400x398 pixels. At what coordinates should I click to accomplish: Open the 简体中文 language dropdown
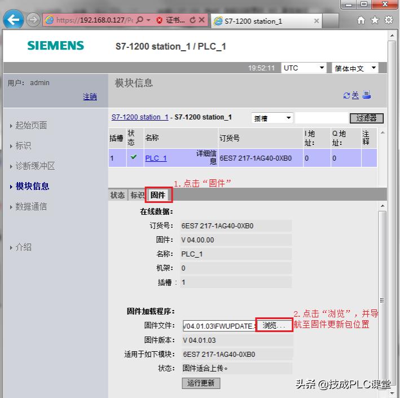355,68
